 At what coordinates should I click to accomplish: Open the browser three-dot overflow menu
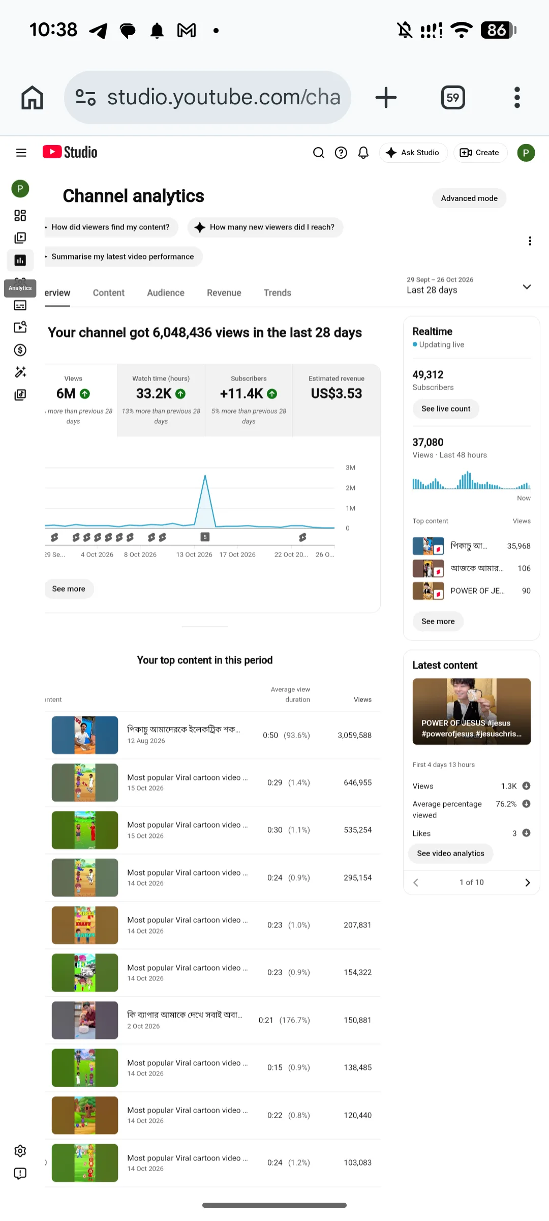[x=517, y=97]
